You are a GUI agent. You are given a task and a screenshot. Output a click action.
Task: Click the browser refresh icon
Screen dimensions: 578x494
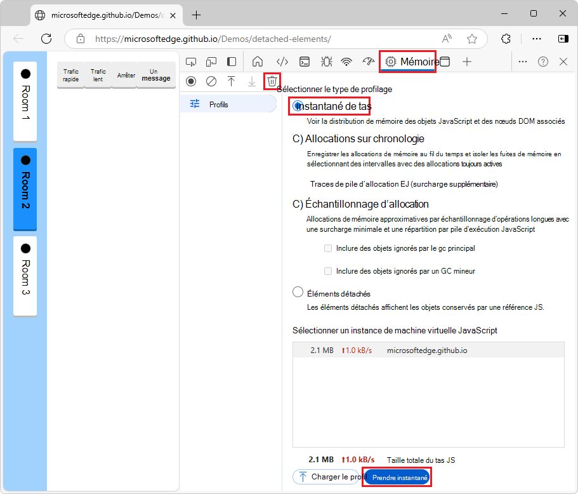(46, 39)
